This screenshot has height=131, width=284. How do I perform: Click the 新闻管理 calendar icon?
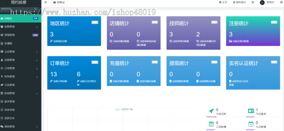point(2,93)
